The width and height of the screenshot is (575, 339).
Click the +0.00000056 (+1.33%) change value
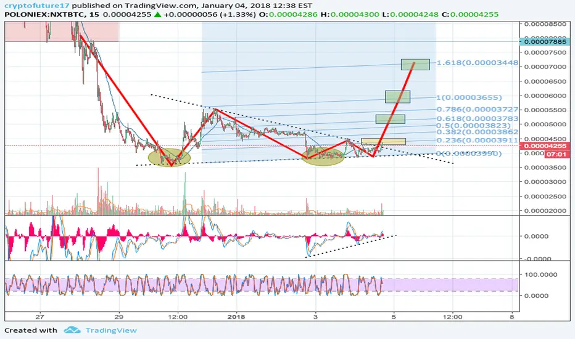tap(209, 15)
